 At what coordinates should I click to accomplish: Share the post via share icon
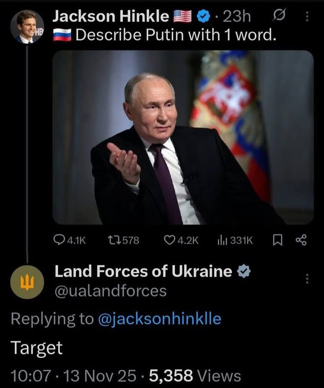(301, 240)
